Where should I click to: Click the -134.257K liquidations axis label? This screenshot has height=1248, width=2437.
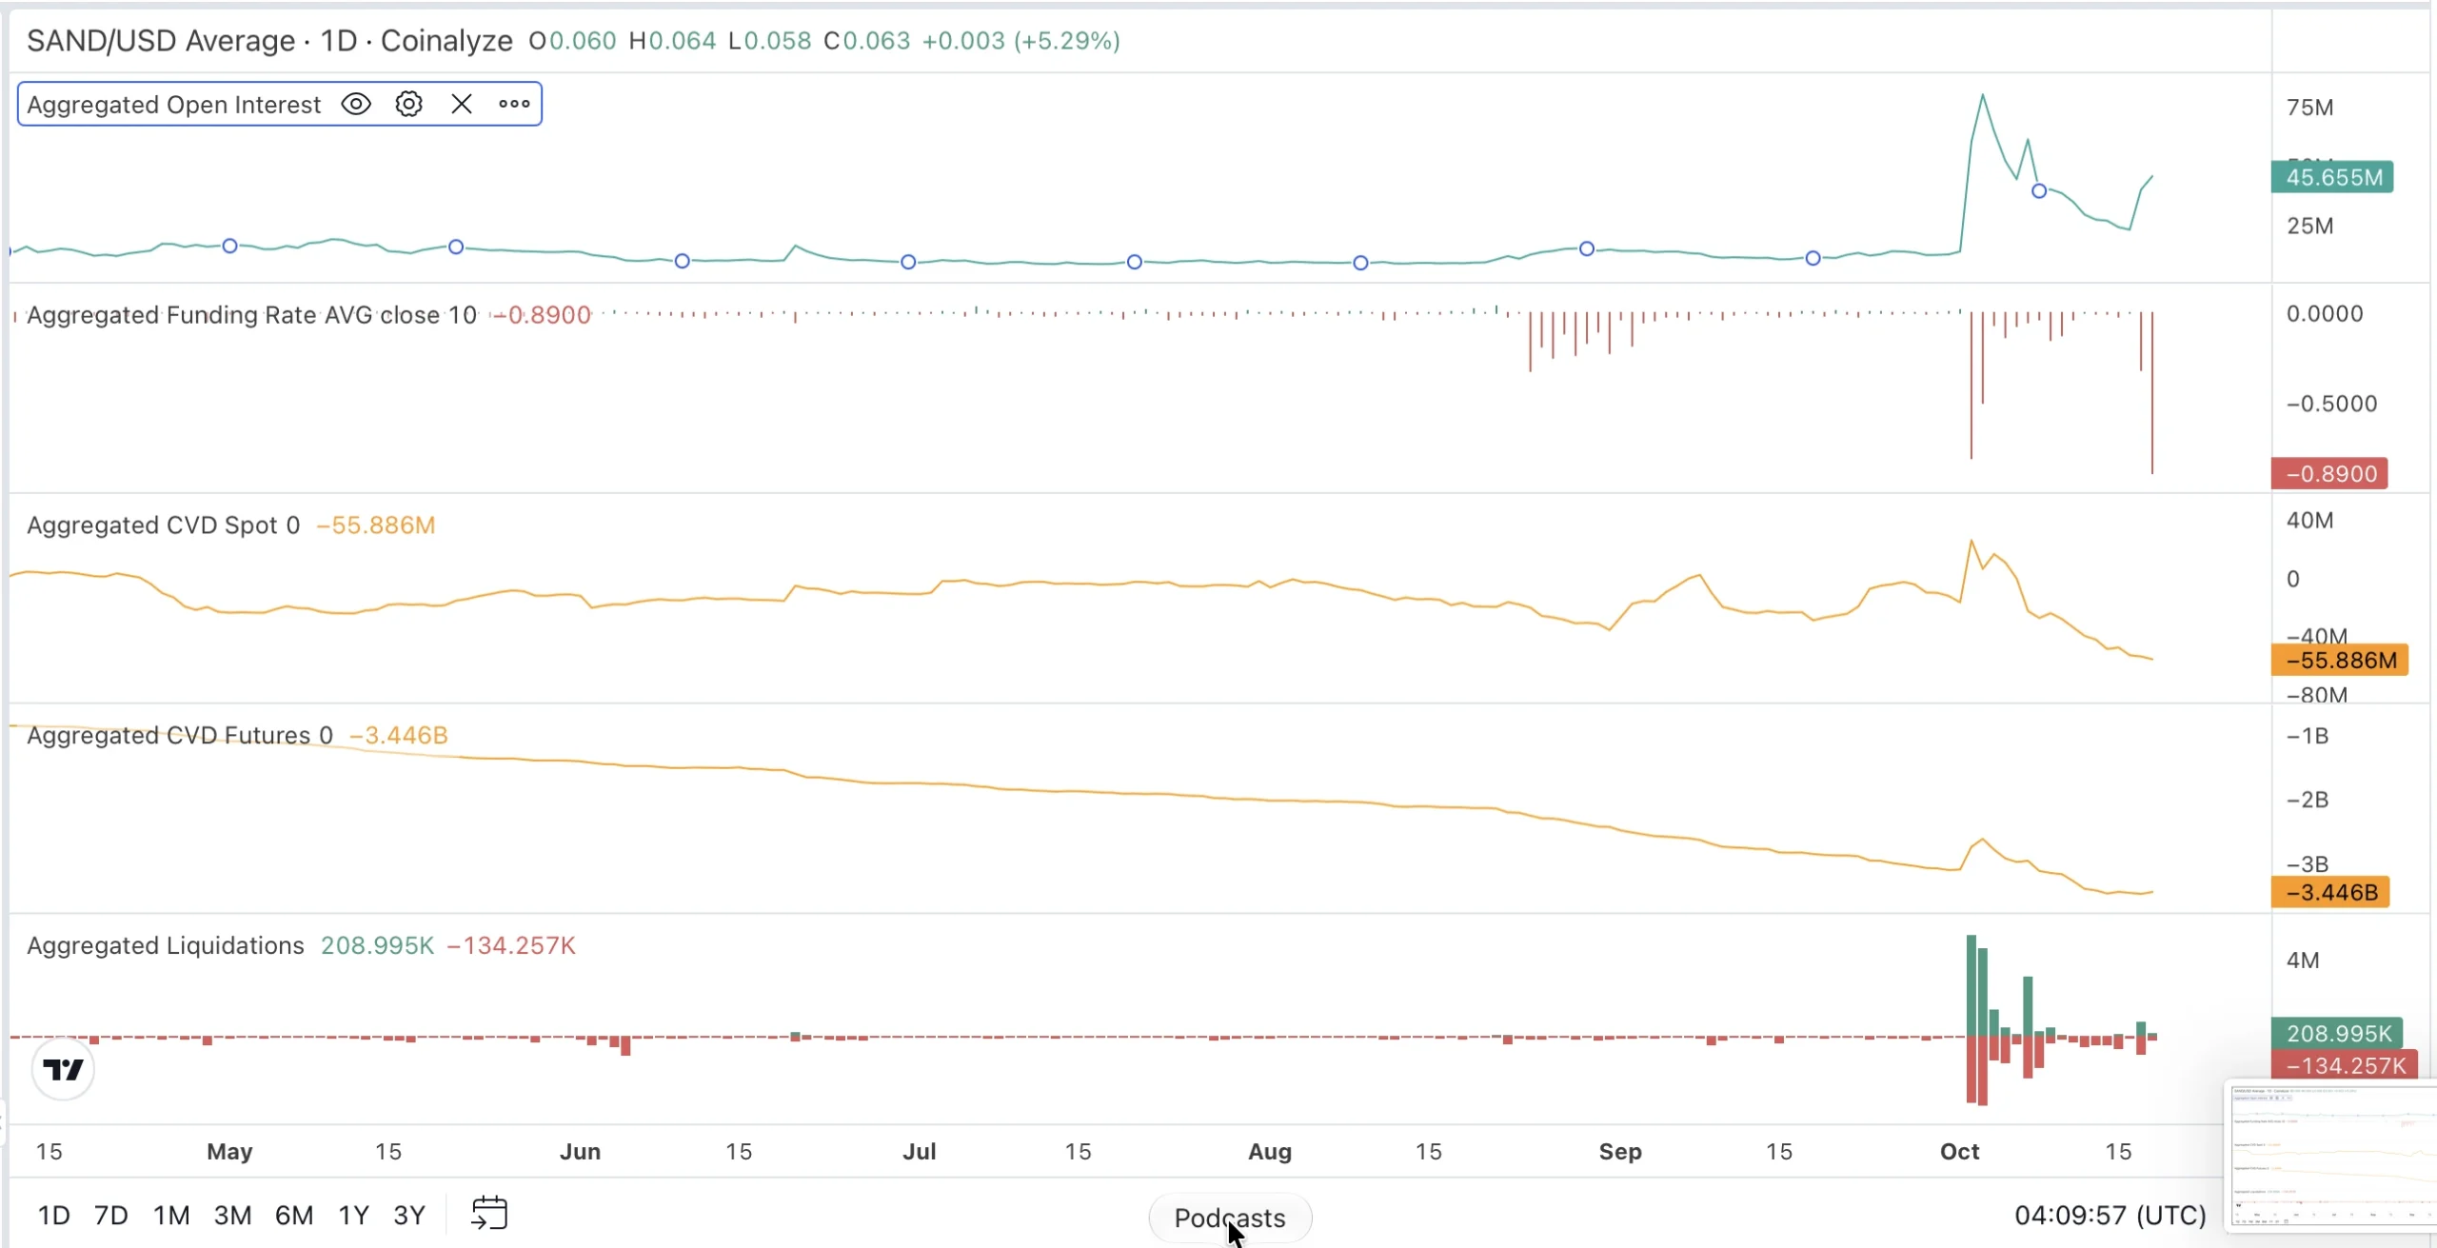[2344, 1065]
